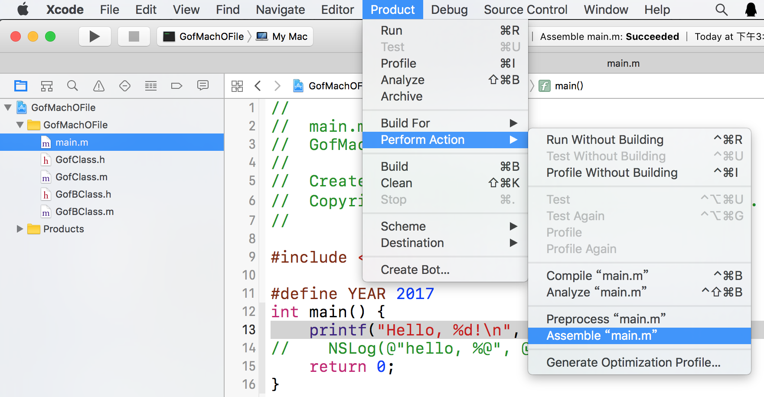Open the Scheme submenu
Viewport: 764px width, 397px height.
tap(445, 226)
